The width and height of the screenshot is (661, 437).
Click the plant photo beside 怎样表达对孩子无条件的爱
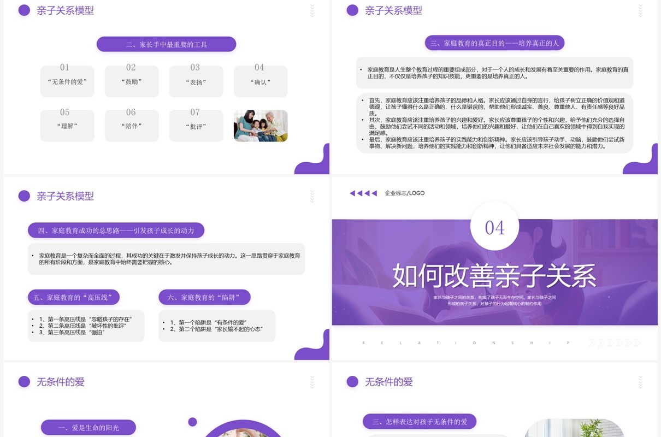click(575, 428)
